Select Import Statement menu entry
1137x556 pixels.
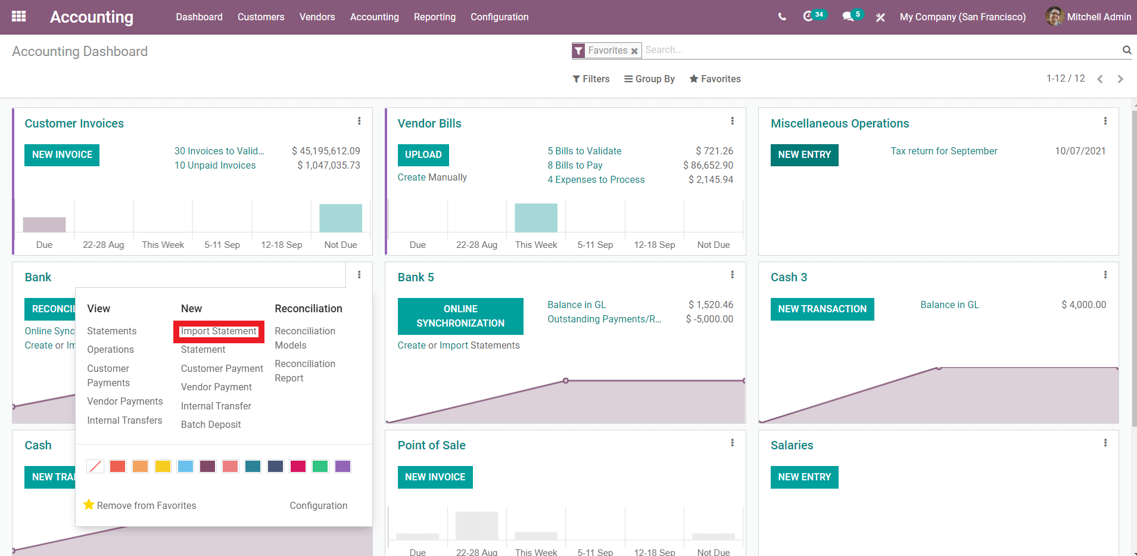(x=219, y=331)
